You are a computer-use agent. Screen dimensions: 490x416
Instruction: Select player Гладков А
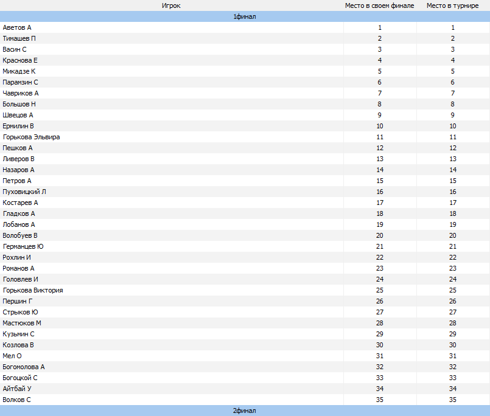coord(19,213)
